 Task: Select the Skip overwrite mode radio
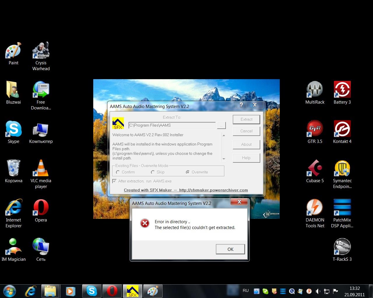pyautogui.click(x=153, y=172)
